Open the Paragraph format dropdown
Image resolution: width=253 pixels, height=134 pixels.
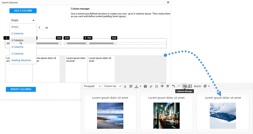[x=92, y=86]
